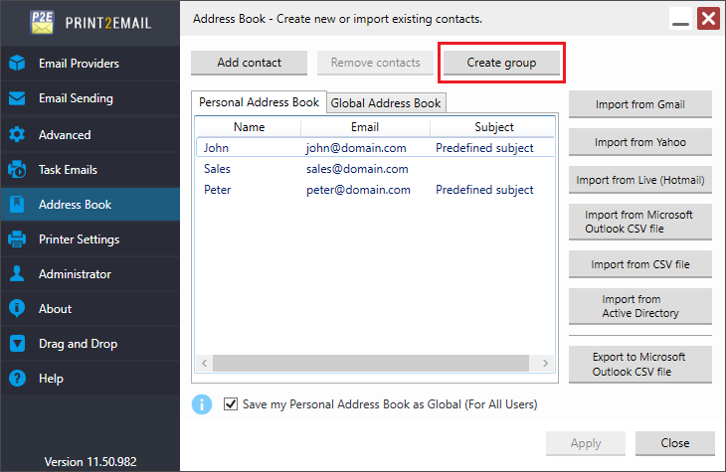The width and height of the screenshot is (726, 472).
Task: Click the Email Sending envelope icon
Action: tap(17, 98)
